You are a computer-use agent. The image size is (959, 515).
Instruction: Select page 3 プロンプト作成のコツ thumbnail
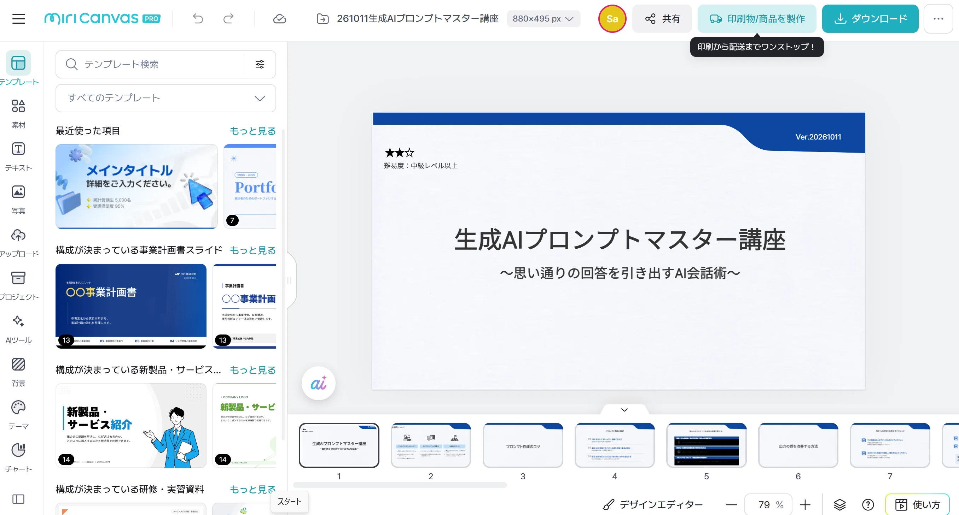(x=523, y=445)
